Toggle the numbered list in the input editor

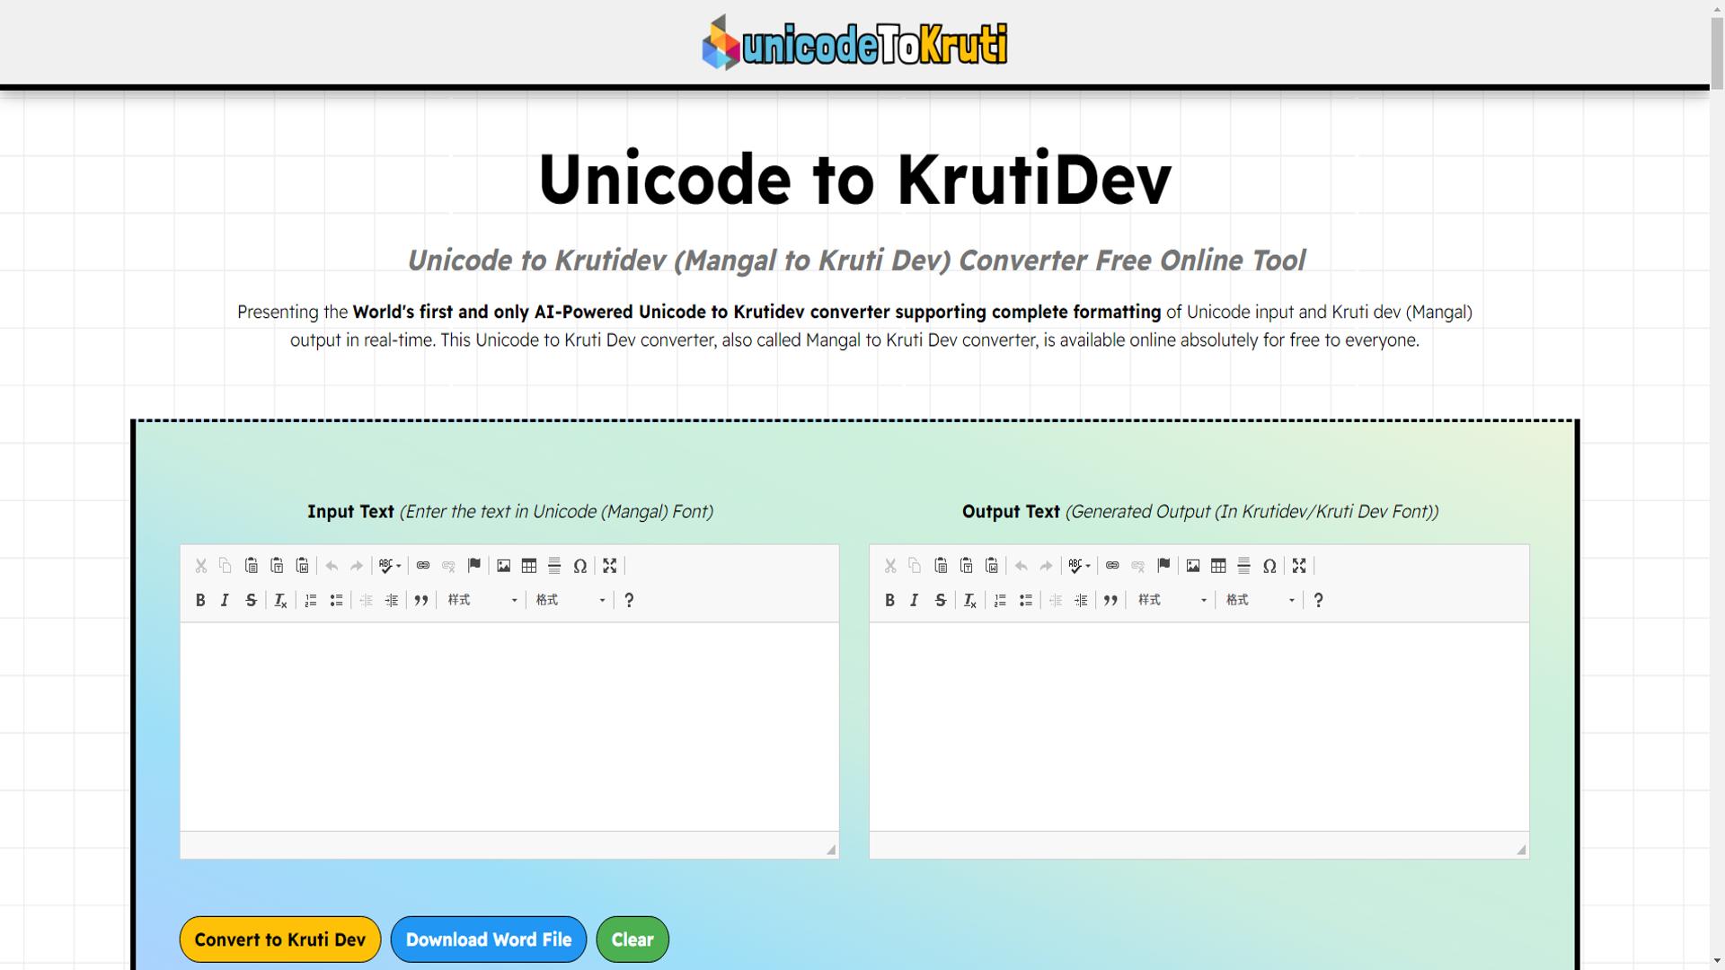point(310,600)
